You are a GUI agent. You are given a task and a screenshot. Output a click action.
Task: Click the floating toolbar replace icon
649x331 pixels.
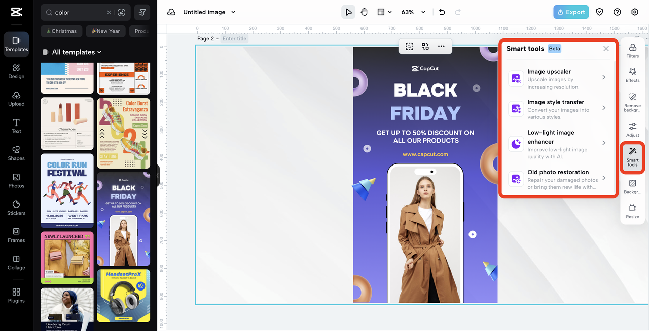tap(425, 46)
